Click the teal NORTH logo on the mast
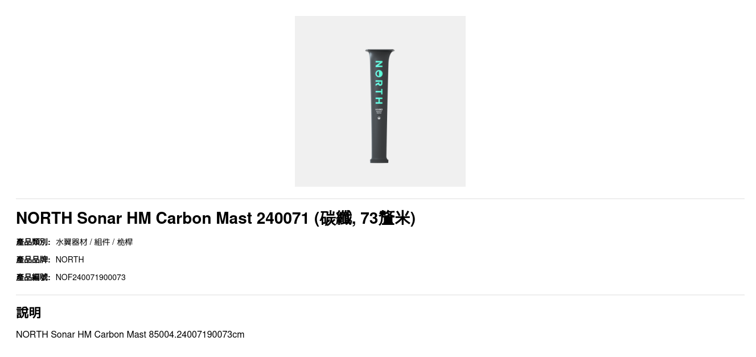The height and width of the screenshot is (357, 756). [x=379, y=83]
